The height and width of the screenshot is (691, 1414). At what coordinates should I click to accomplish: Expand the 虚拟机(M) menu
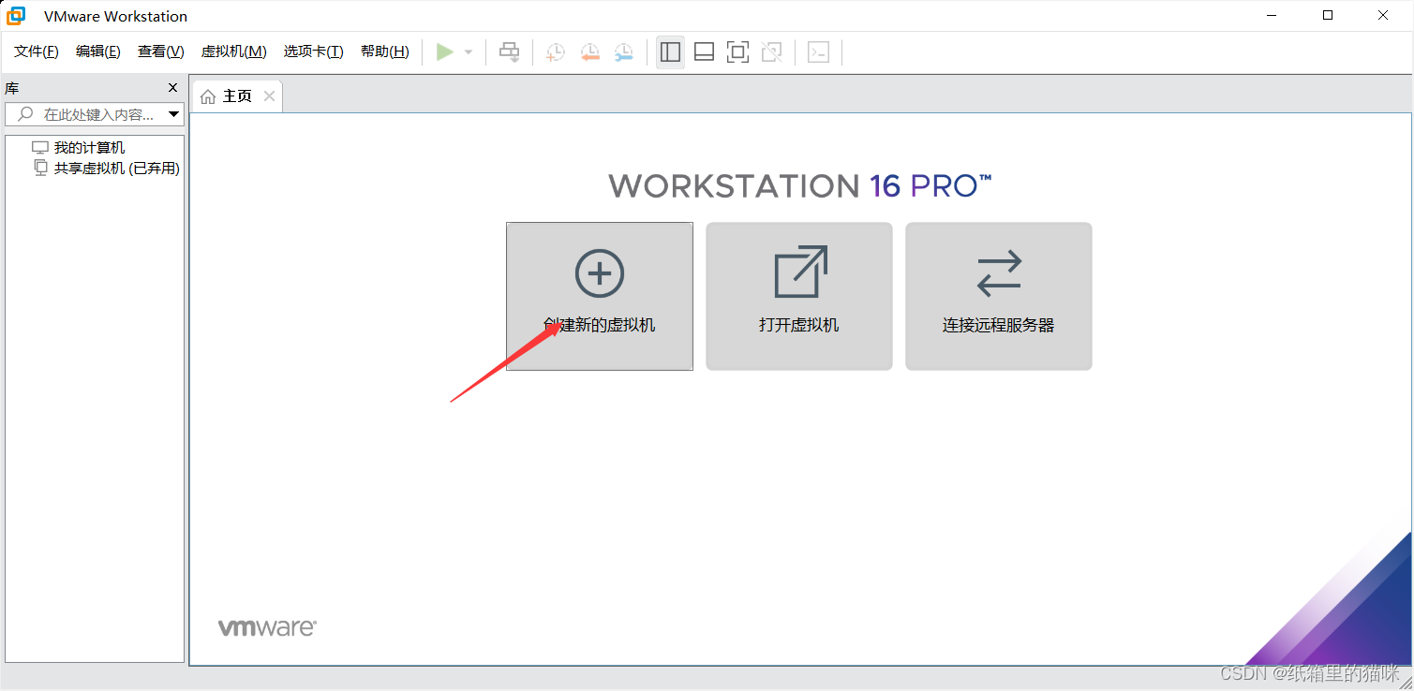(233, 51)
